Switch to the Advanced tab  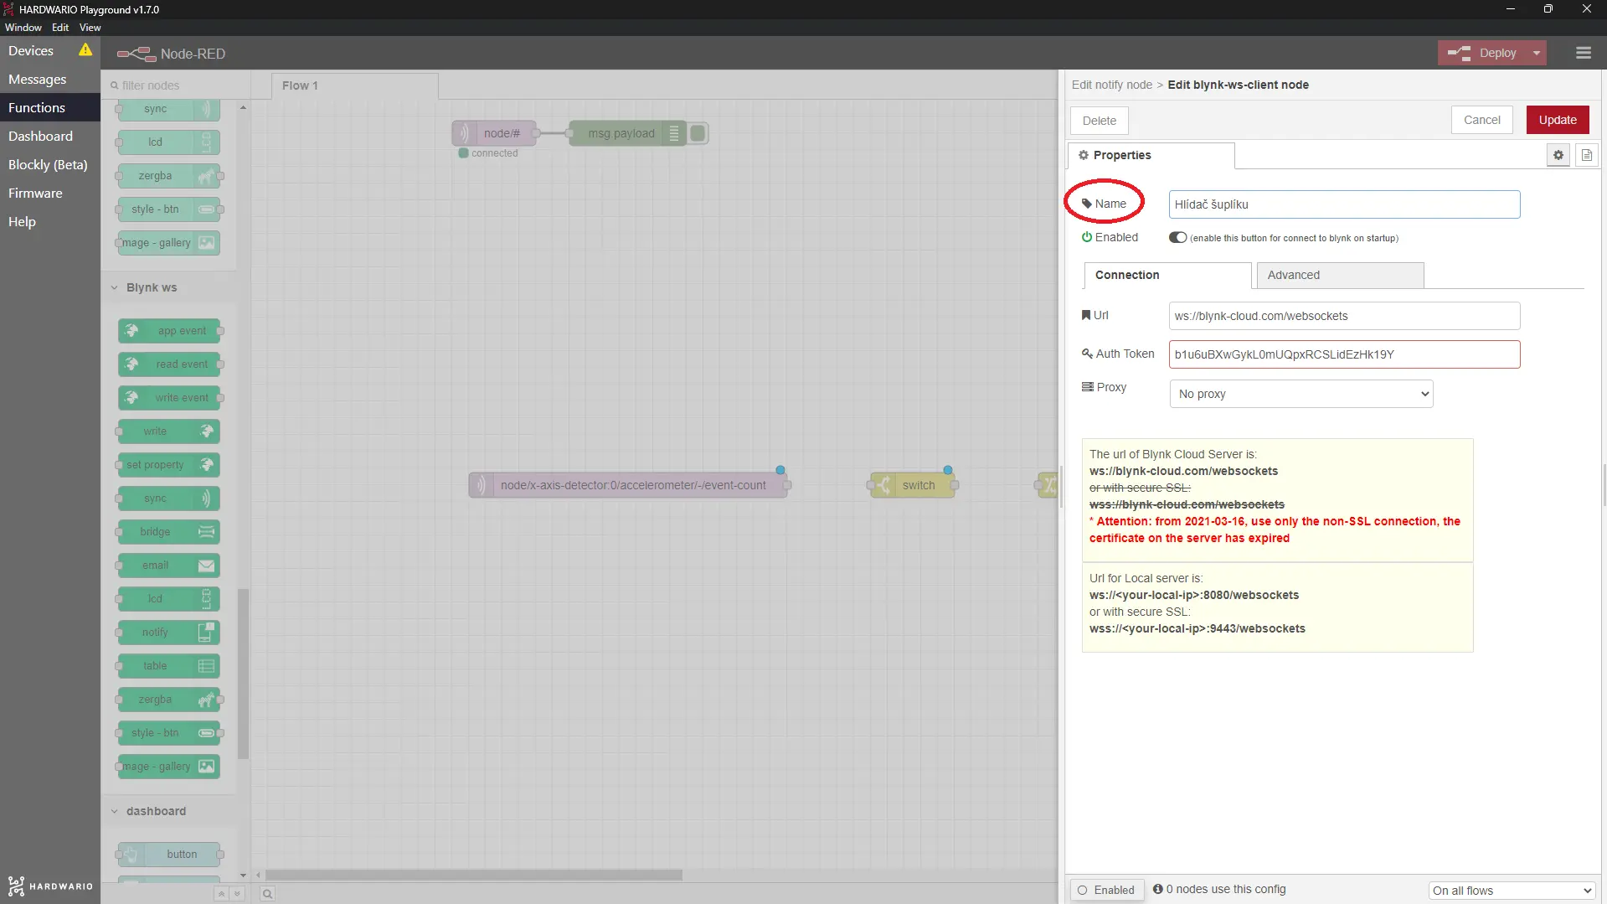pyautogui.click(x=1340, y=275)
